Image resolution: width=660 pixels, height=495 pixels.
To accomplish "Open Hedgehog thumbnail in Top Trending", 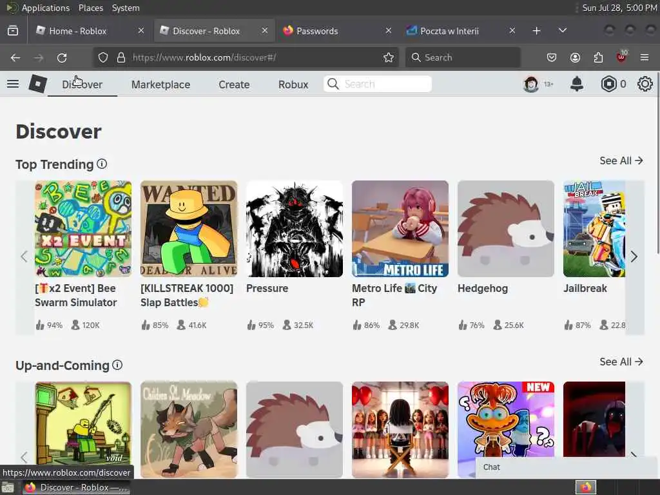I will pos(506,229).
